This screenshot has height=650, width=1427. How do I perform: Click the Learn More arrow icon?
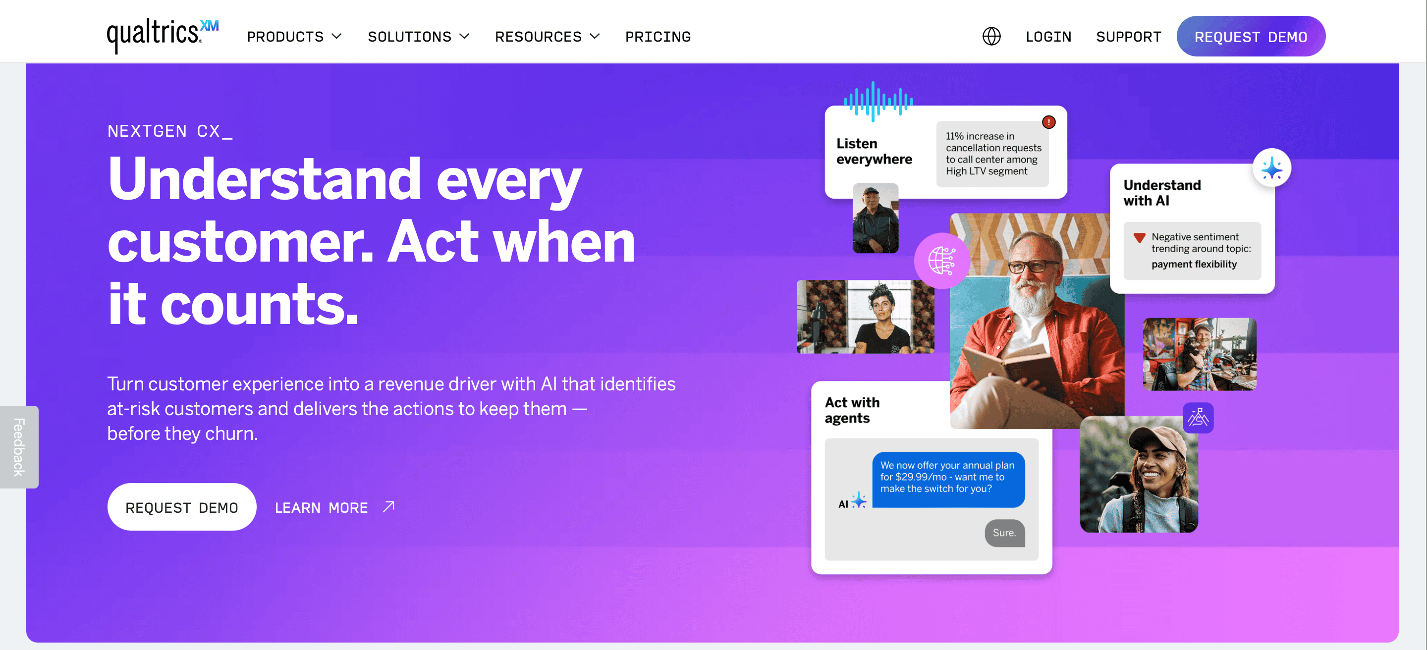point(388,507)
